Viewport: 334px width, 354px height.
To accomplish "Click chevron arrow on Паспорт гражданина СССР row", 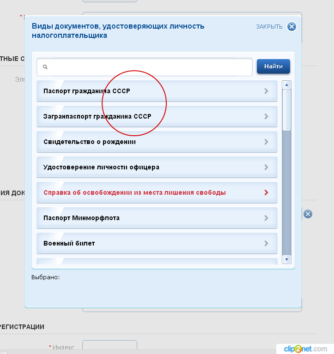I will (266, 91).
